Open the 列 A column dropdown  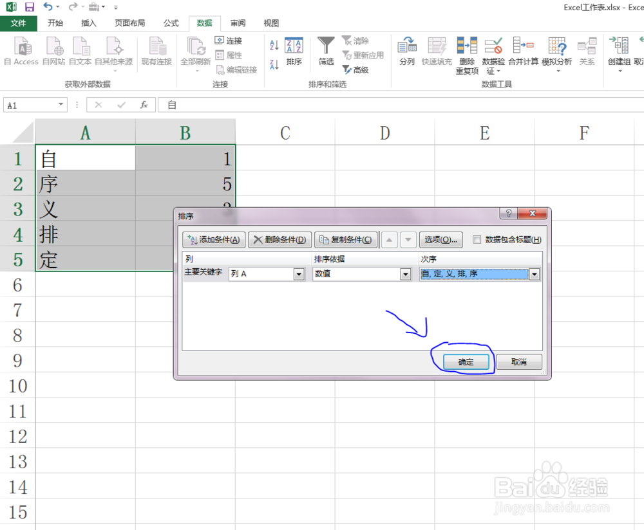coord(299,274)
